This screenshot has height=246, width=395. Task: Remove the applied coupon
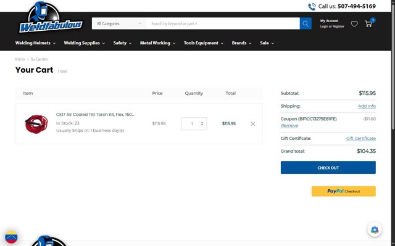tap(289, 126)
